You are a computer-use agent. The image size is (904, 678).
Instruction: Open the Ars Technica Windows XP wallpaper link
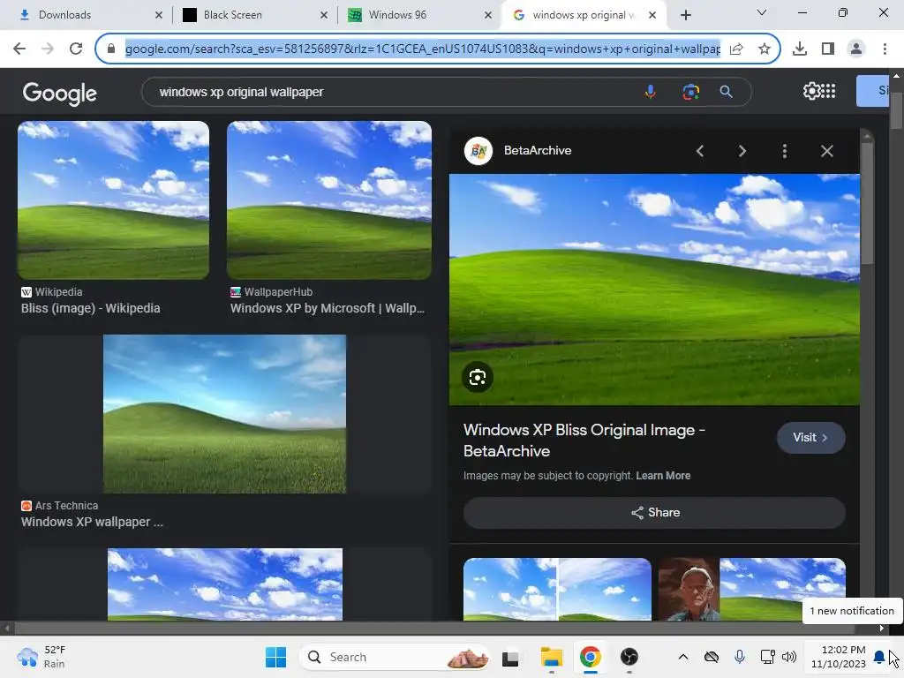pyautogui.click(x=92, y=522)
